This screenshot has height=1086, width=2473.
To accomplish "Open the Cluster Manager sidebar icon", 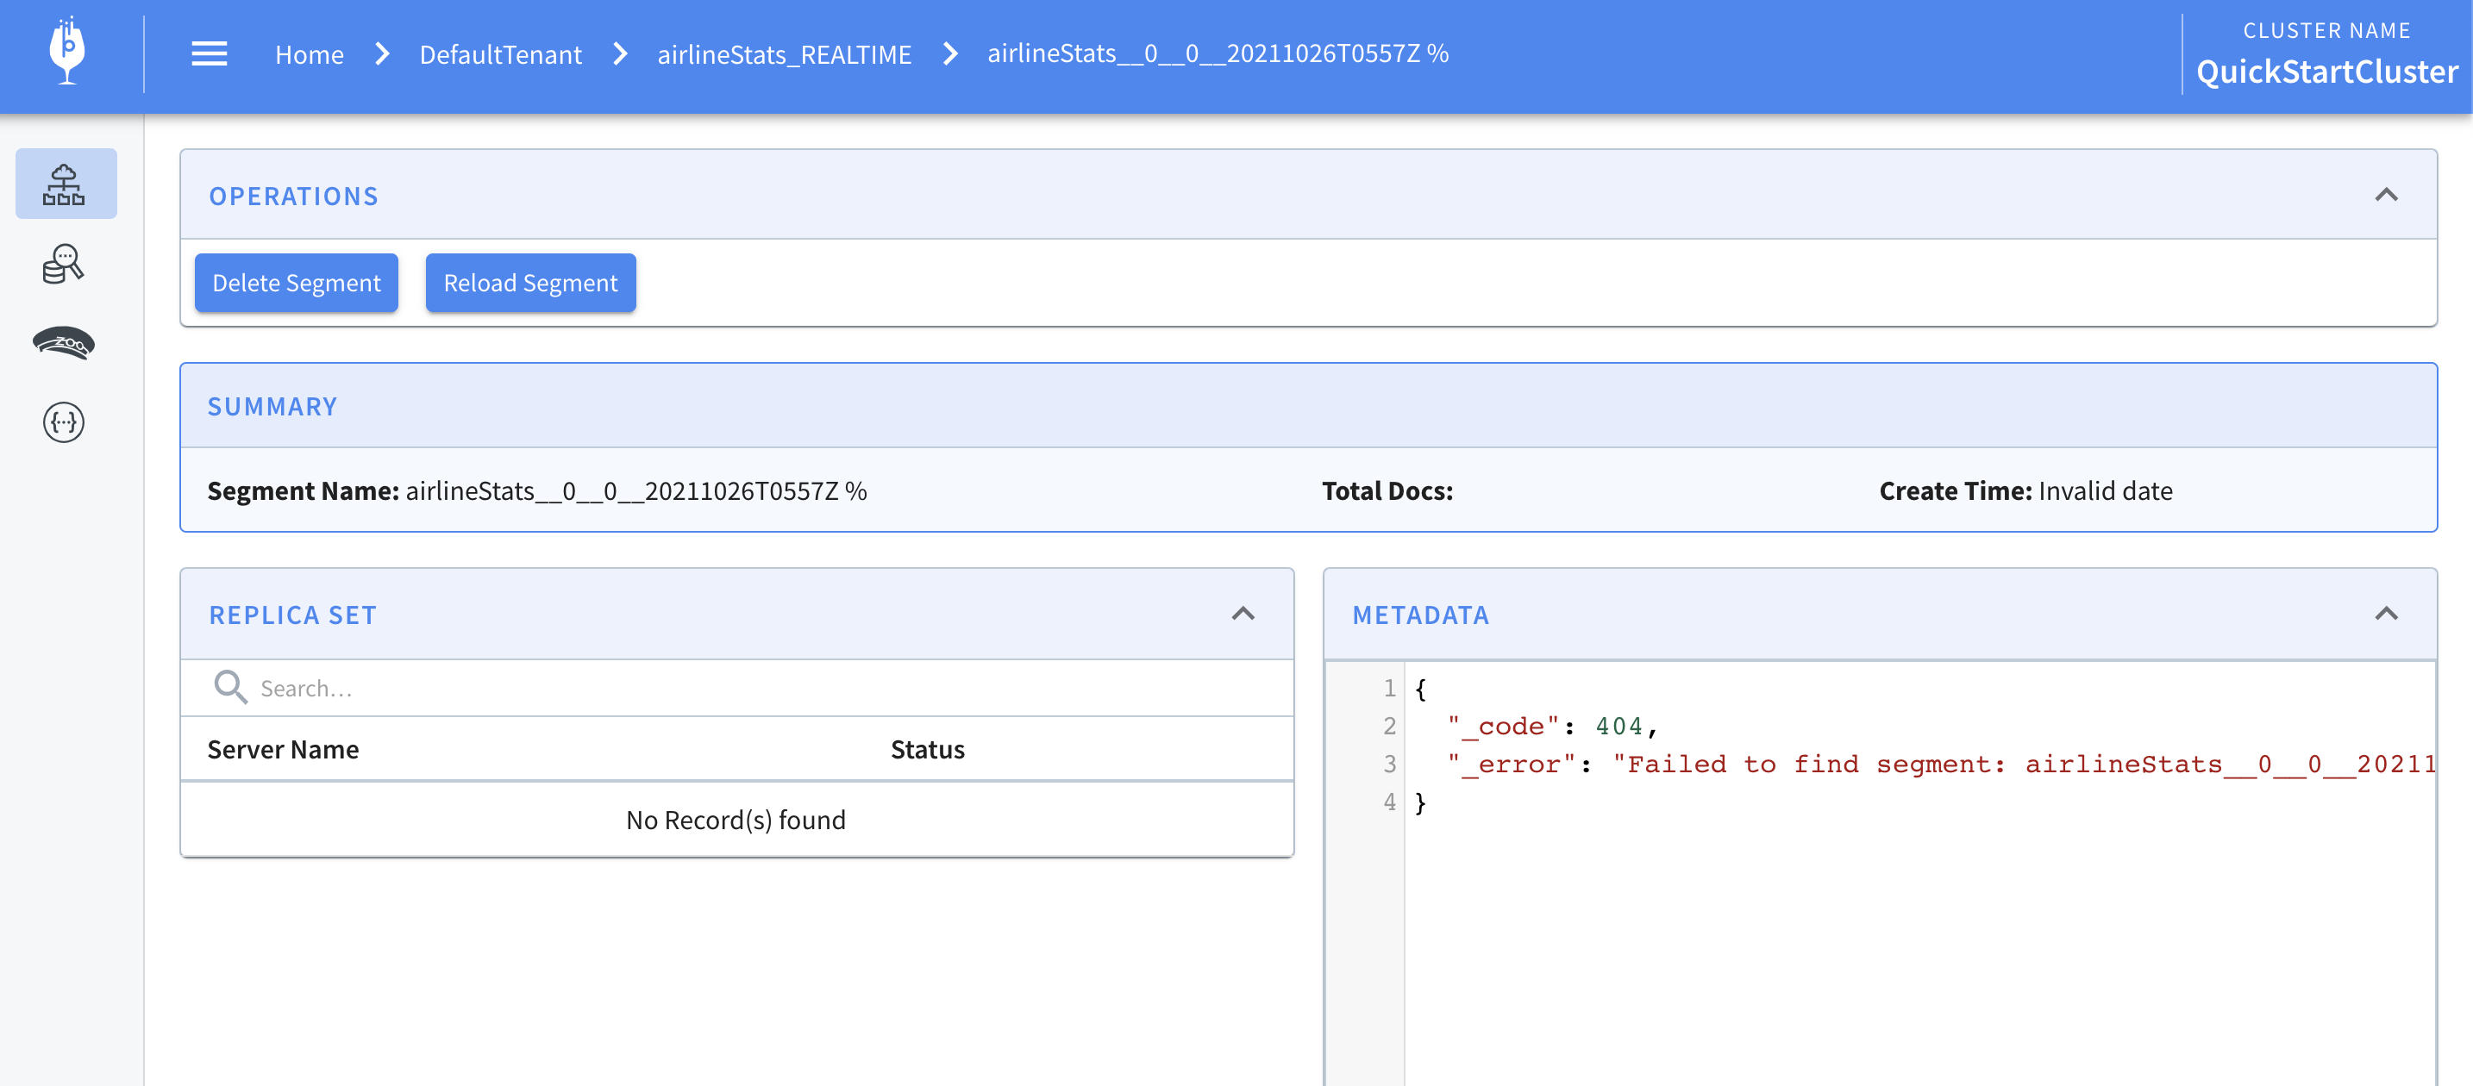I will (x=65, y=184).
